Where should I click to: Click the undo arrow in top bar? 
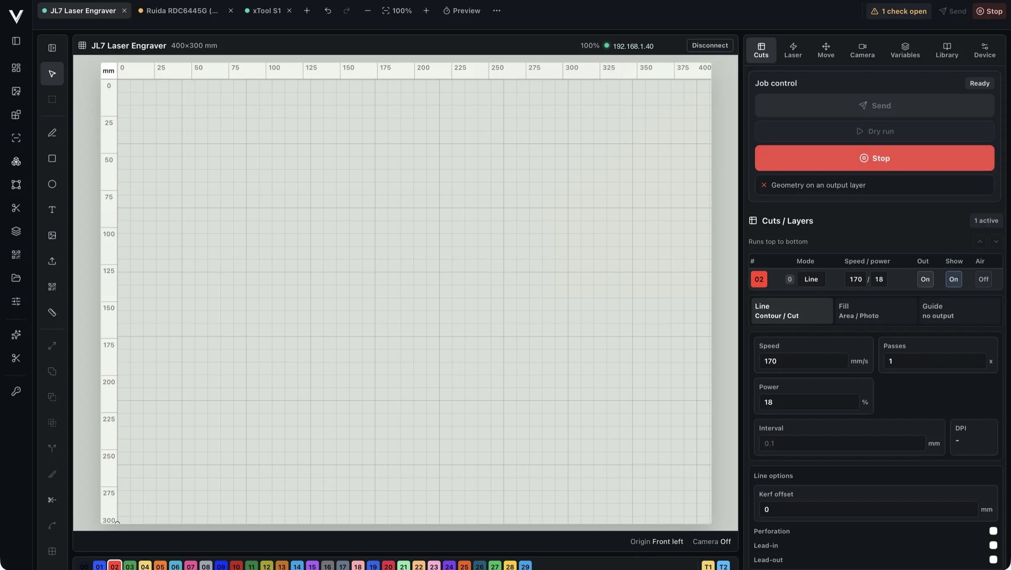pos(328,11)
